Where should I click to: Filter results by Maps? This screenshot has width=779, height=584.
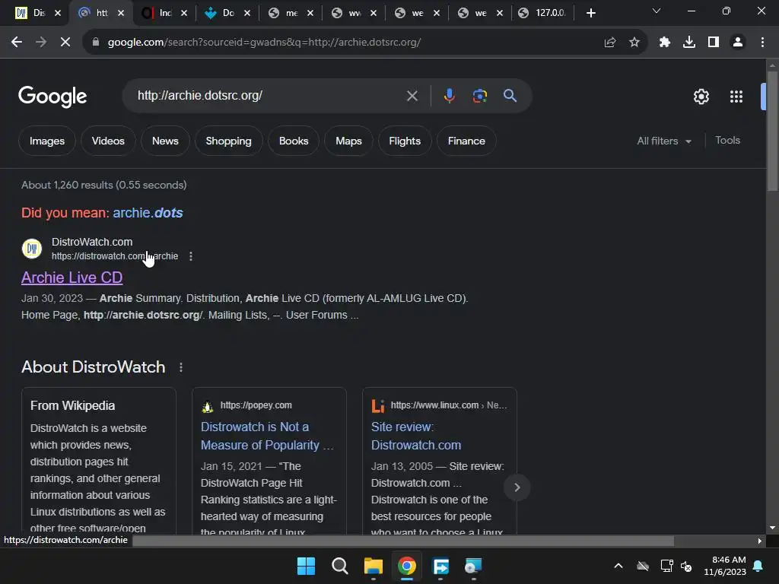[348, 141]
